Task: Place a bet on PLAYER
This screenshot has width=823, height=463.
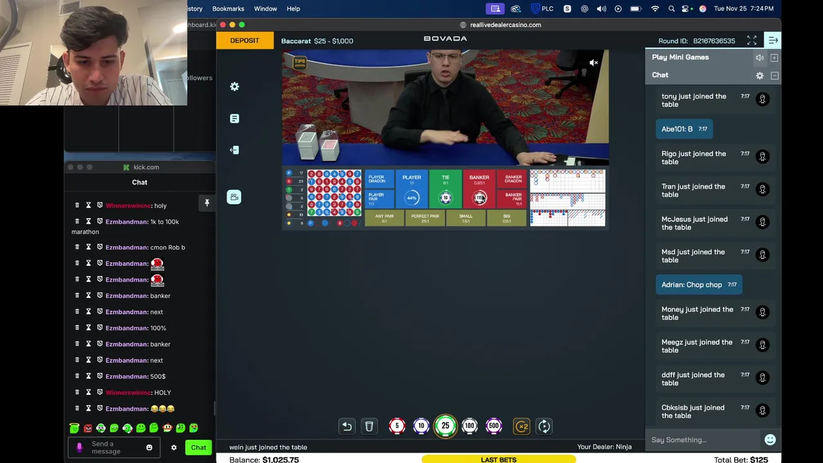Action: 411,189
